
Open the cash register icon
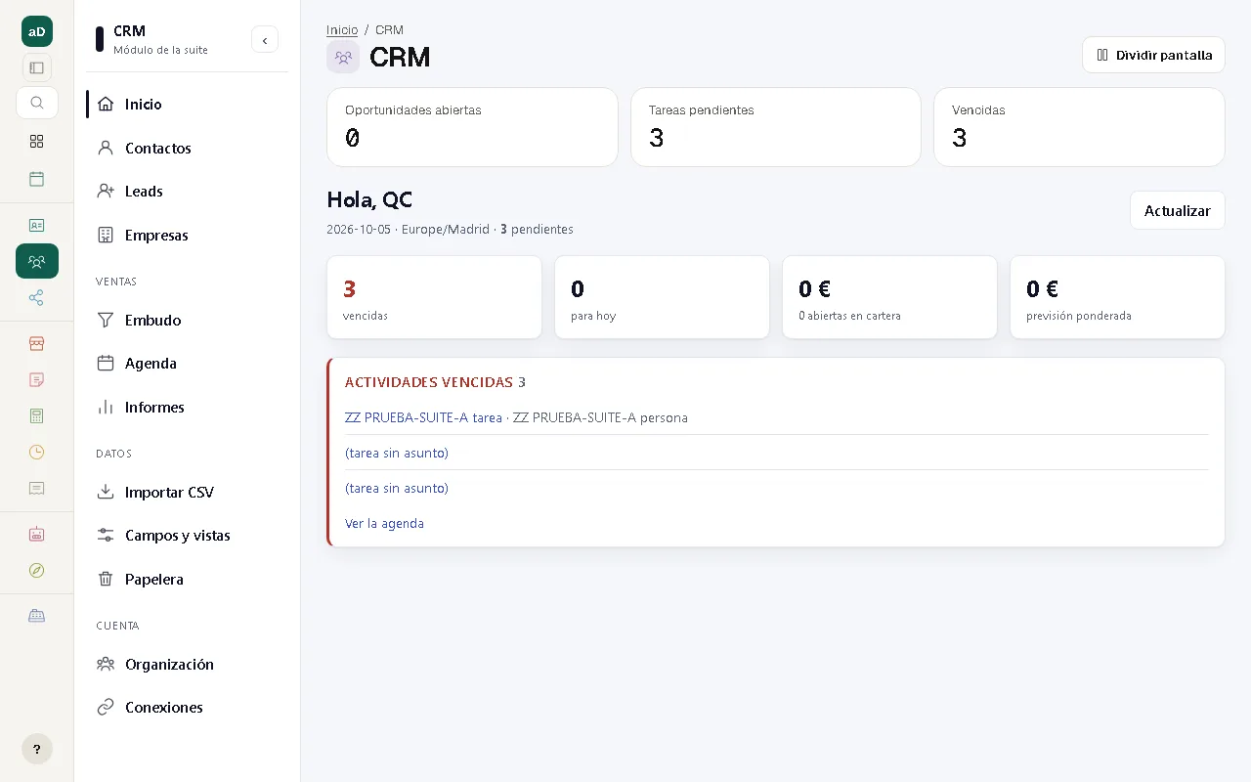(37, 616)
